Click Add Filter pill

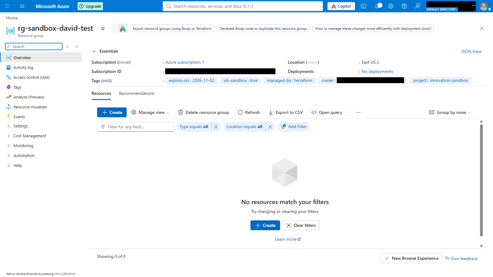click(294, 127)
